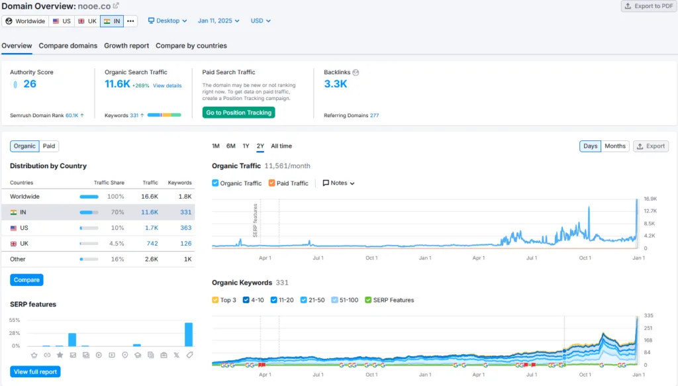Click the Notes speech bubble icon

[x=326, y=183]
